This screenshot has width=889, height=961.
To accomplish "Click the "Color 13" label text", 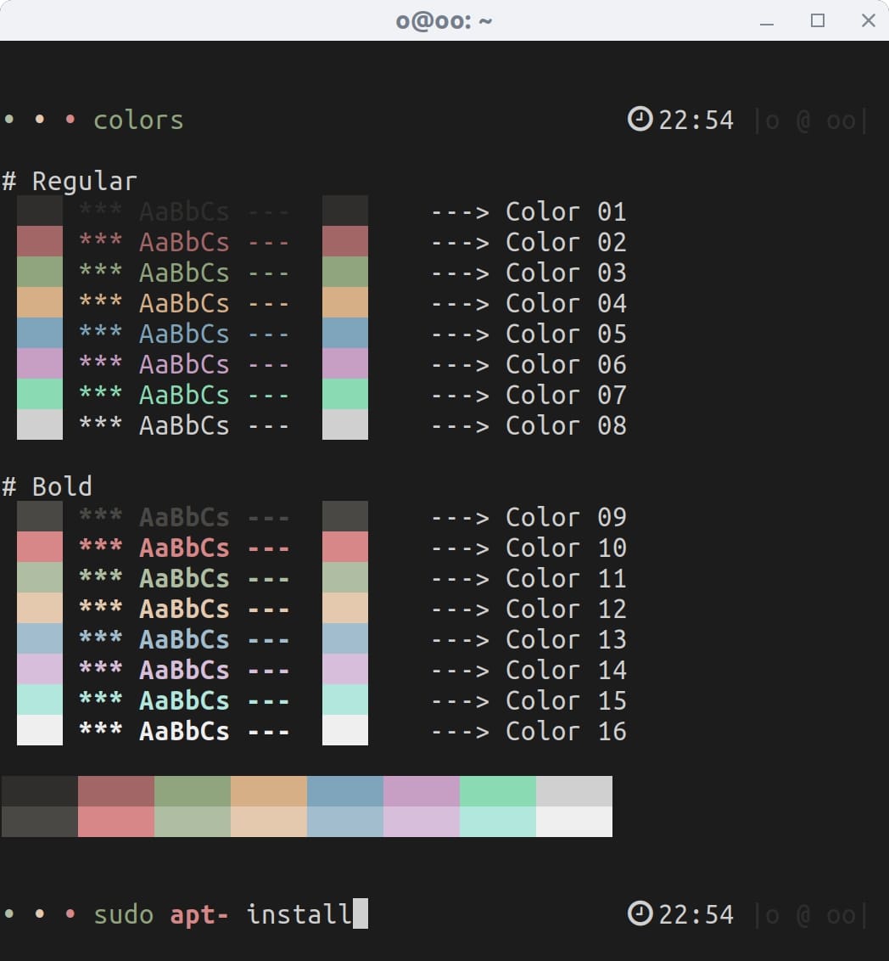I will point(566,639).
